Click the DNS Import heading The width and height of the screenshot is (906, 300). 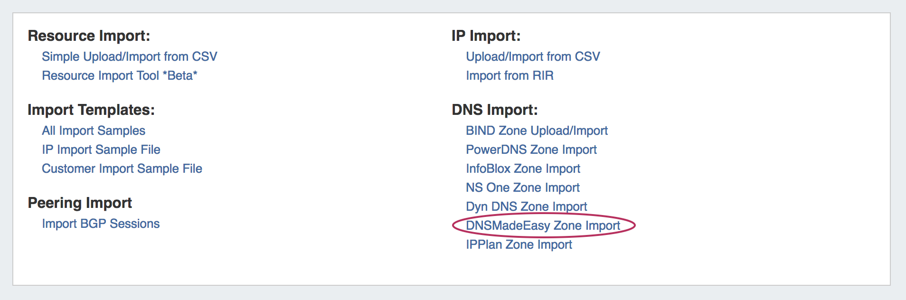point(494,110)
